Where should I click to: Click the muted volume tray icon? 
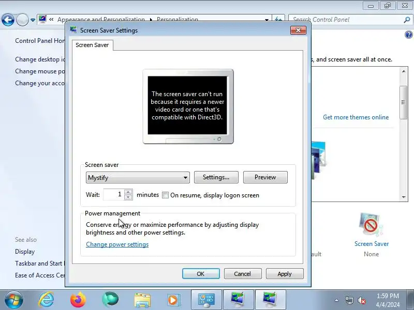pos(361,300)
